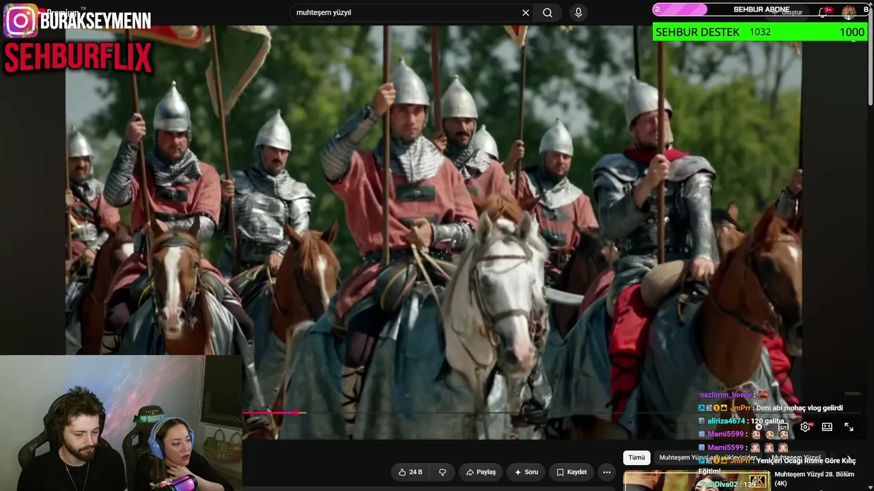Toggle subtitles on the video player
This screenshot has height=491, width=874.
[x=783, y=427]
